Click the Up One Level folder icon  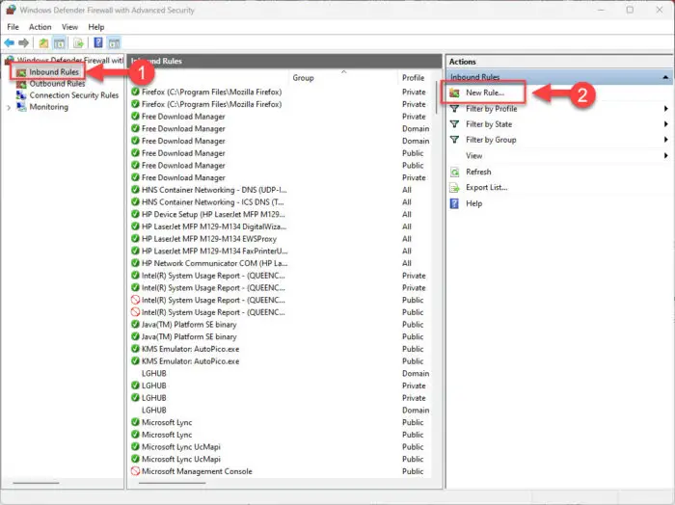point(43,43)
